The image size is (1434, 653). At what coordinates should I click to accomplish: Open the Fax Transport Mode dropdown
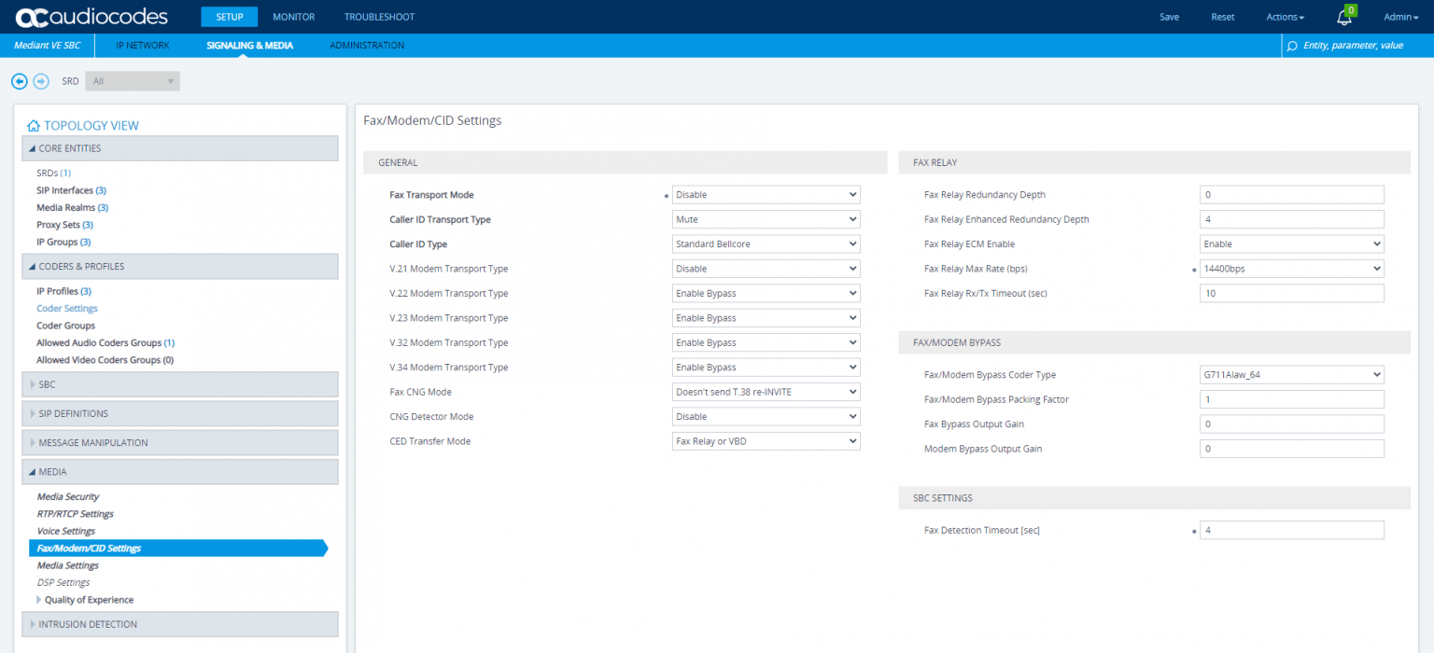click(x=766, y=195)
